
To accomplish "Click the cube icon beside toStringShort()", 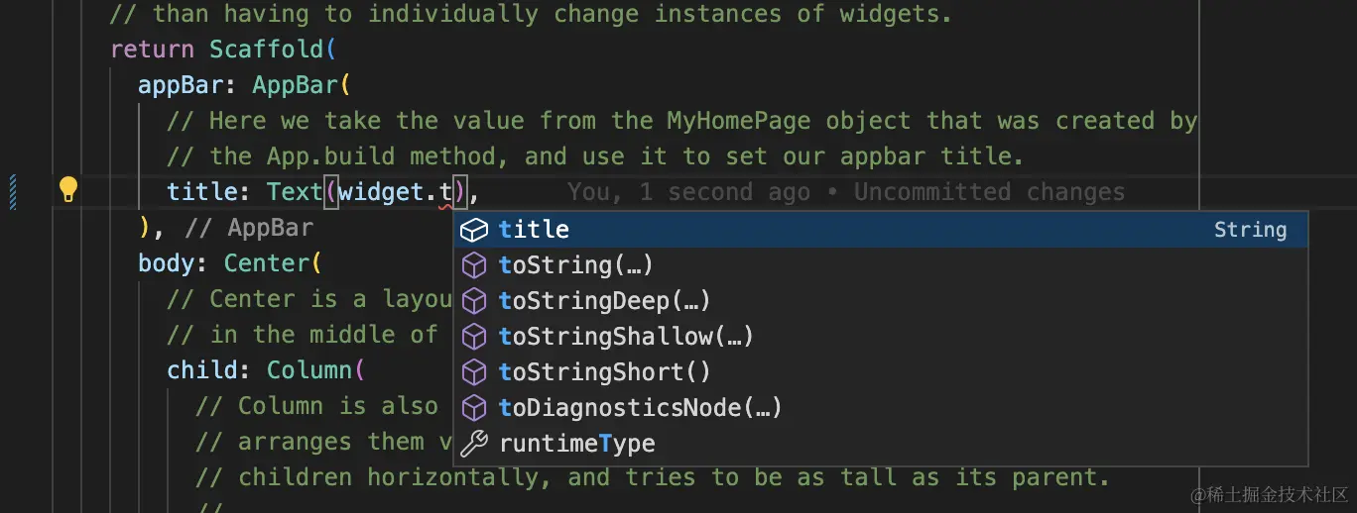I will point(475,372).
